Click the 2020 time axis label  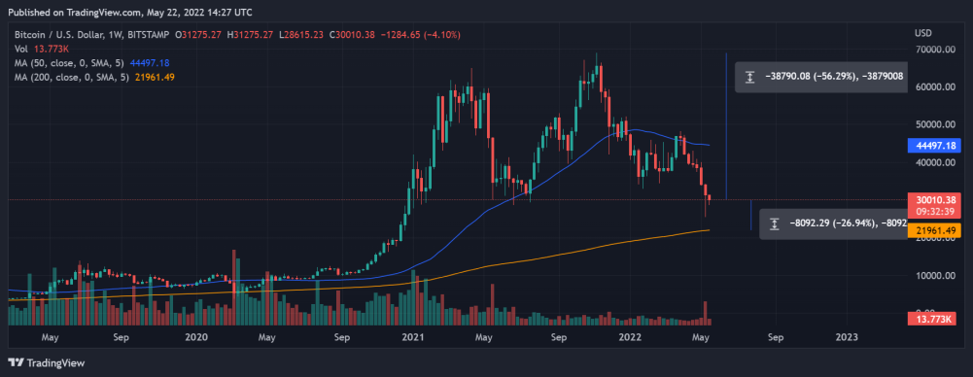pos(196,337)
